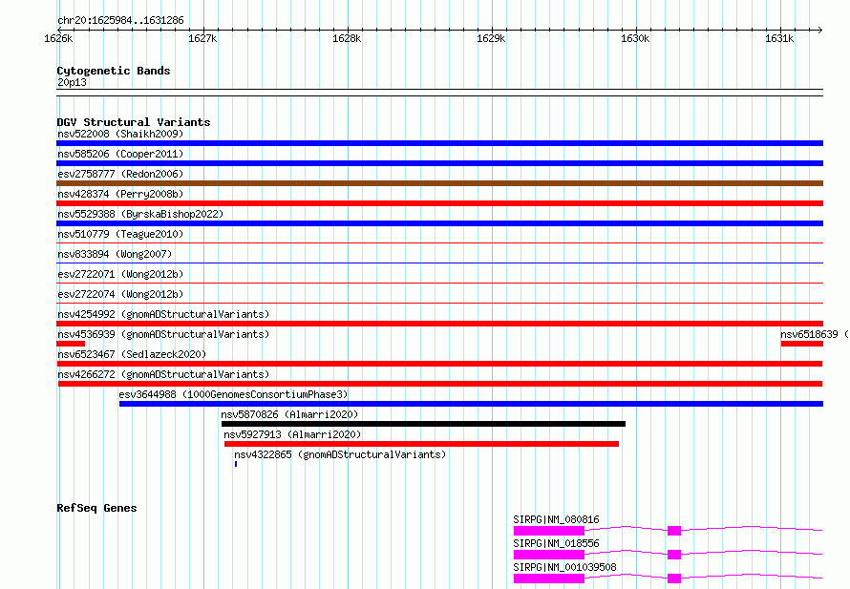Select the SIRPG|NM_001039508 gene label
The width and height of the screenshot is (850, 589).
click(x=564, y=567)
